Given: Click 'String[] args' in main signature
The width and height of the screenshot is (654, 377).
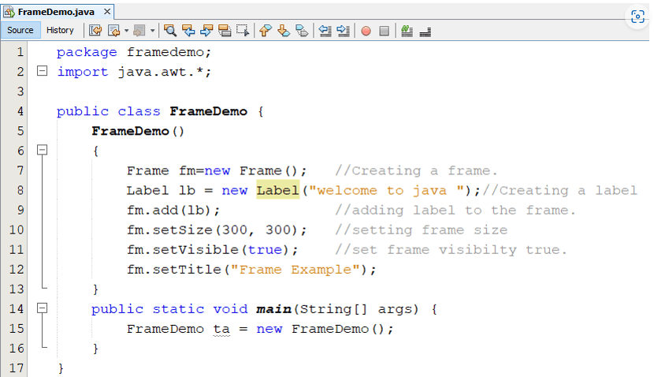Looking at the screenshot, I should [x=356, y=309].
